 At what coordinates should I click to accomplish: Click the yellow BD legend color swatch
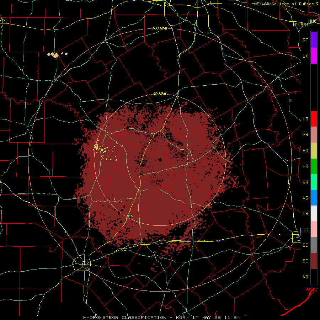314,151
